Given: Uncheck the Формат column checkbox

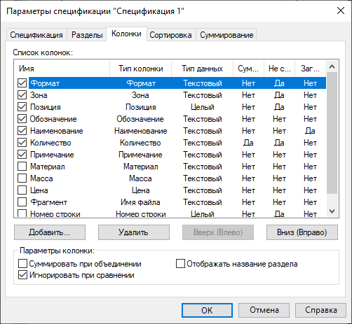Looking at the screenshot, I should tap(22, 83).
